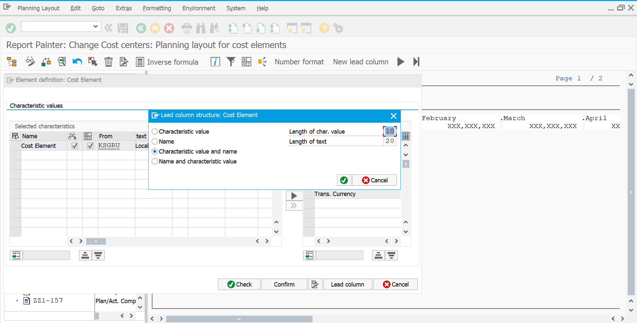This screenshot has width=637, height=323.
Task: Click the Confirm button
Action: click(284, 284)
